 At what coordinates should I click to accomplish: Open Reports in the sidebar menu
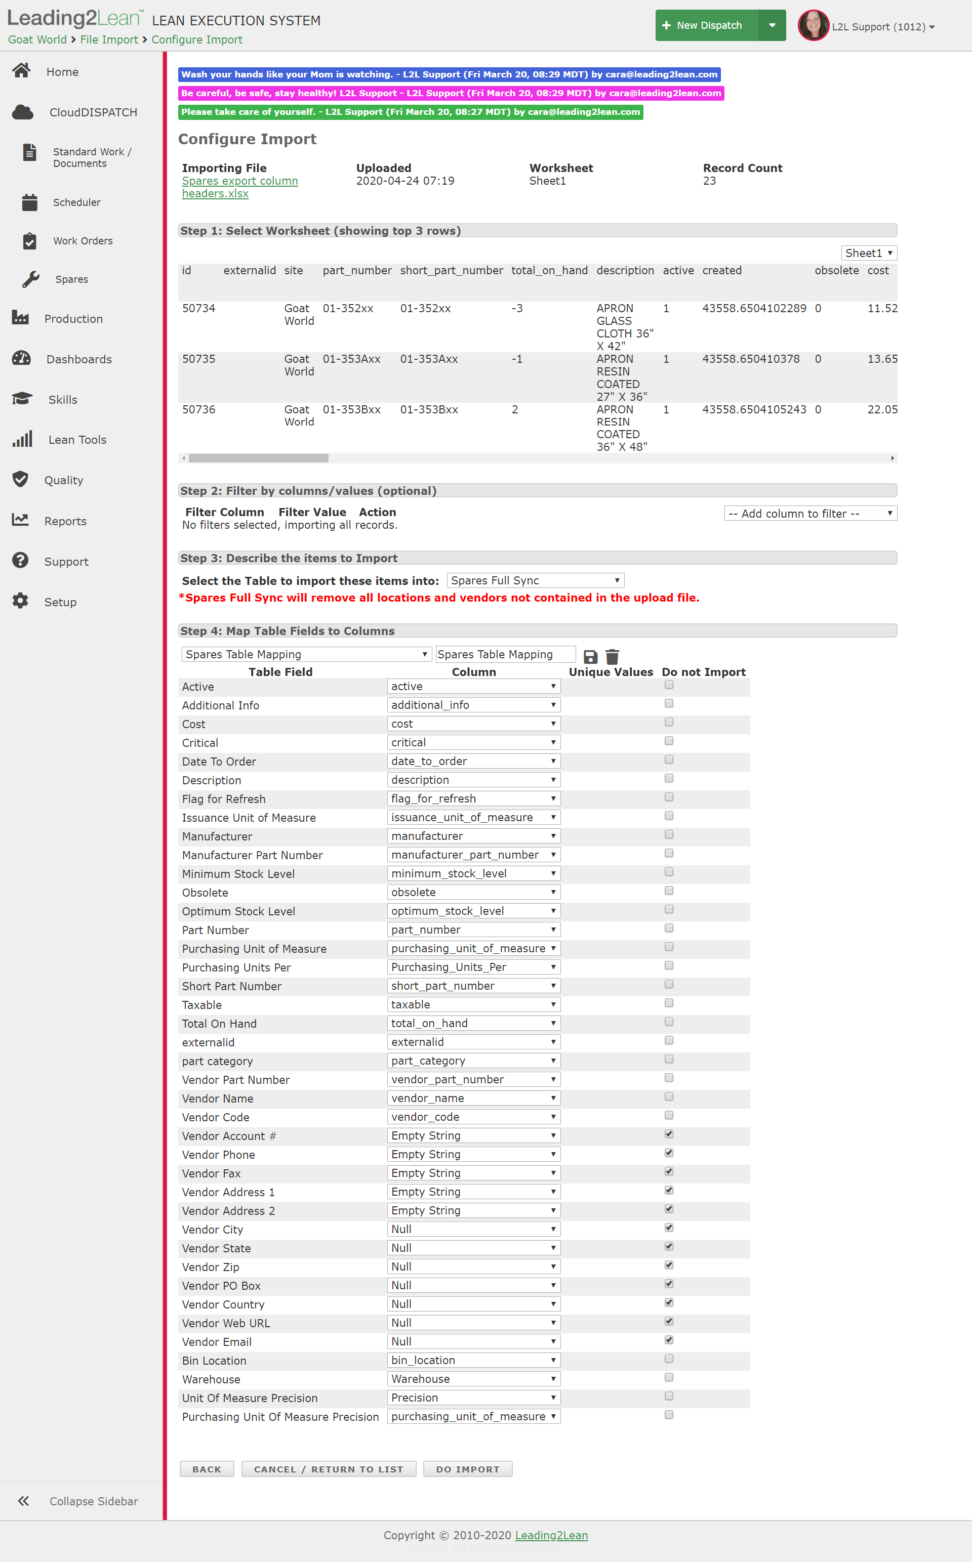coord(66,521)
